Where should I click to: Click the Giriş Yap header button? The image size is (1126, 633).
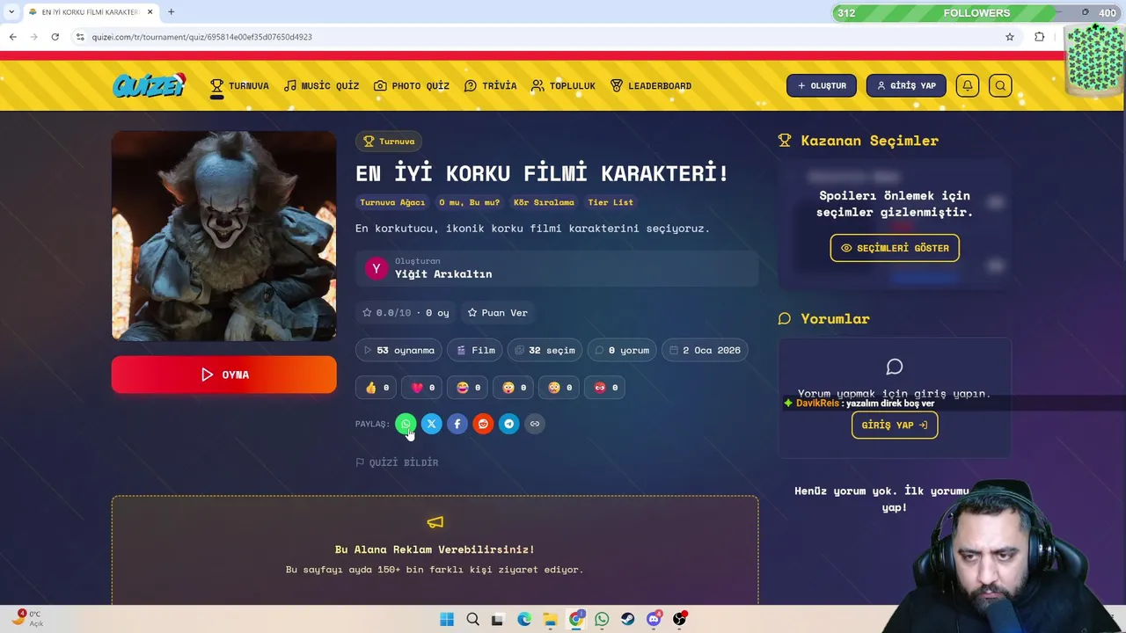click(x=906, y=85)
